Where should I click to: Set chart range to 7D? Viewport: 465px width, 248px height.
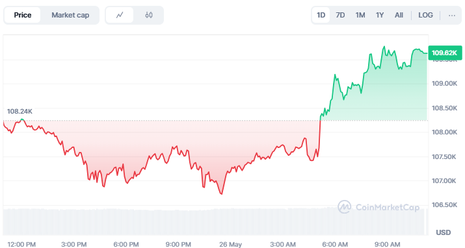(x=340, y=15)
